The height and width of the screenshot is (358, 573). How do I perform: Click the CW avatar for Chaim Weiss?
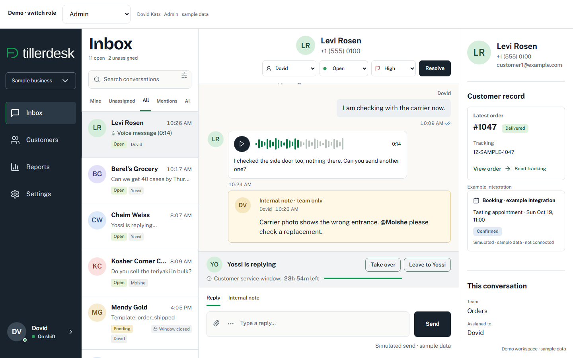[97, 220]
